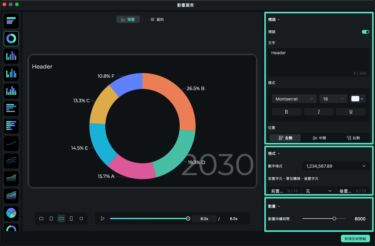The image size is (375, 246).
Task: Open the header text color swatch
Action: click(357, 99)
